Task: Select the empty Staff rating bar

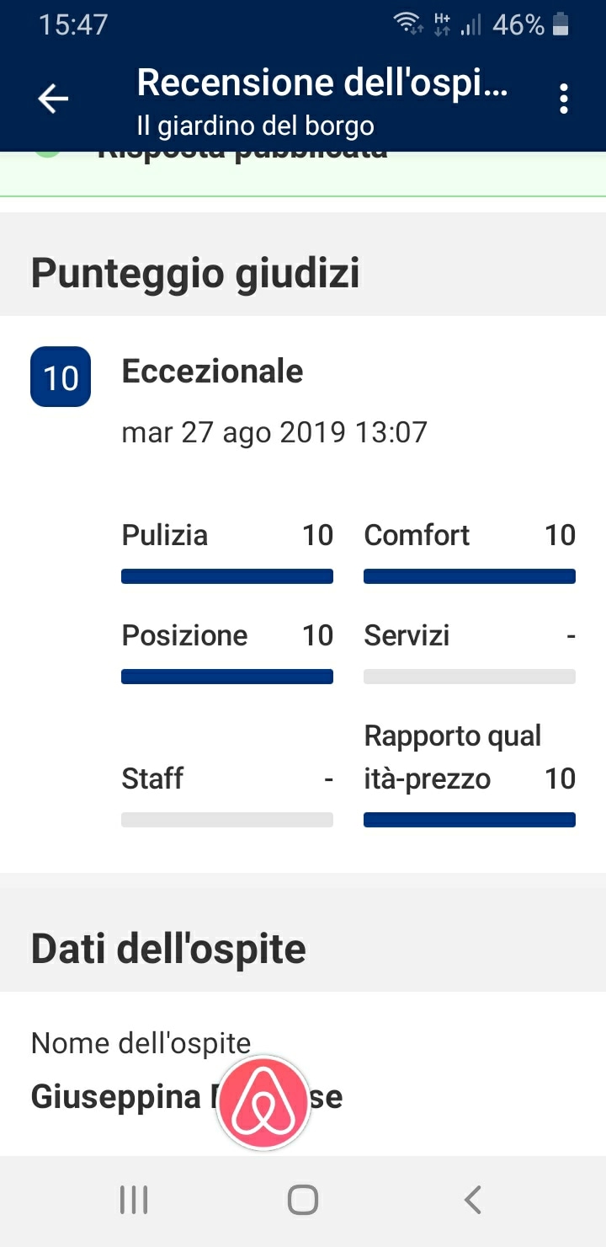Action: (227, 820)
